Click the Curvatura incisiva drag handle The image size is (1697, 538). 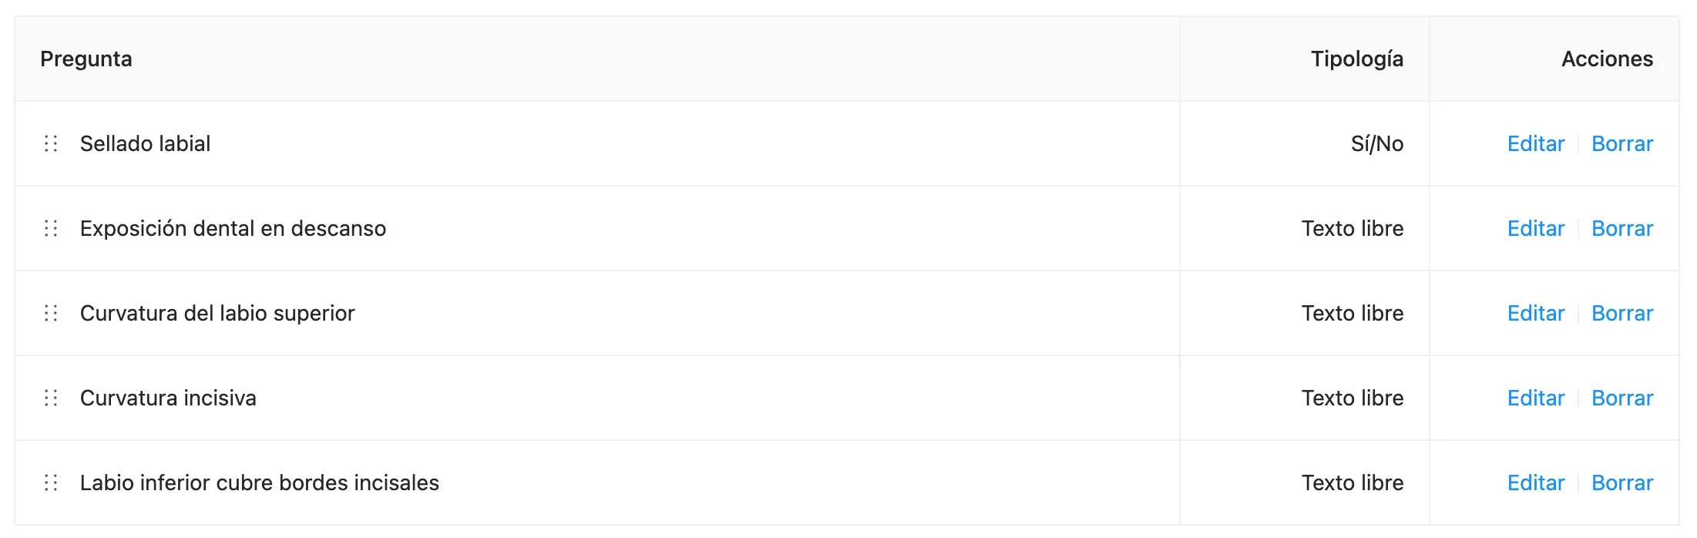pyautogui.click(x=51, y=398)
